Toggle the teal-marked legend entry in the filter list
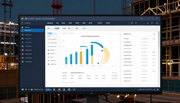This screenshot has height=103, width=180. 48,53
